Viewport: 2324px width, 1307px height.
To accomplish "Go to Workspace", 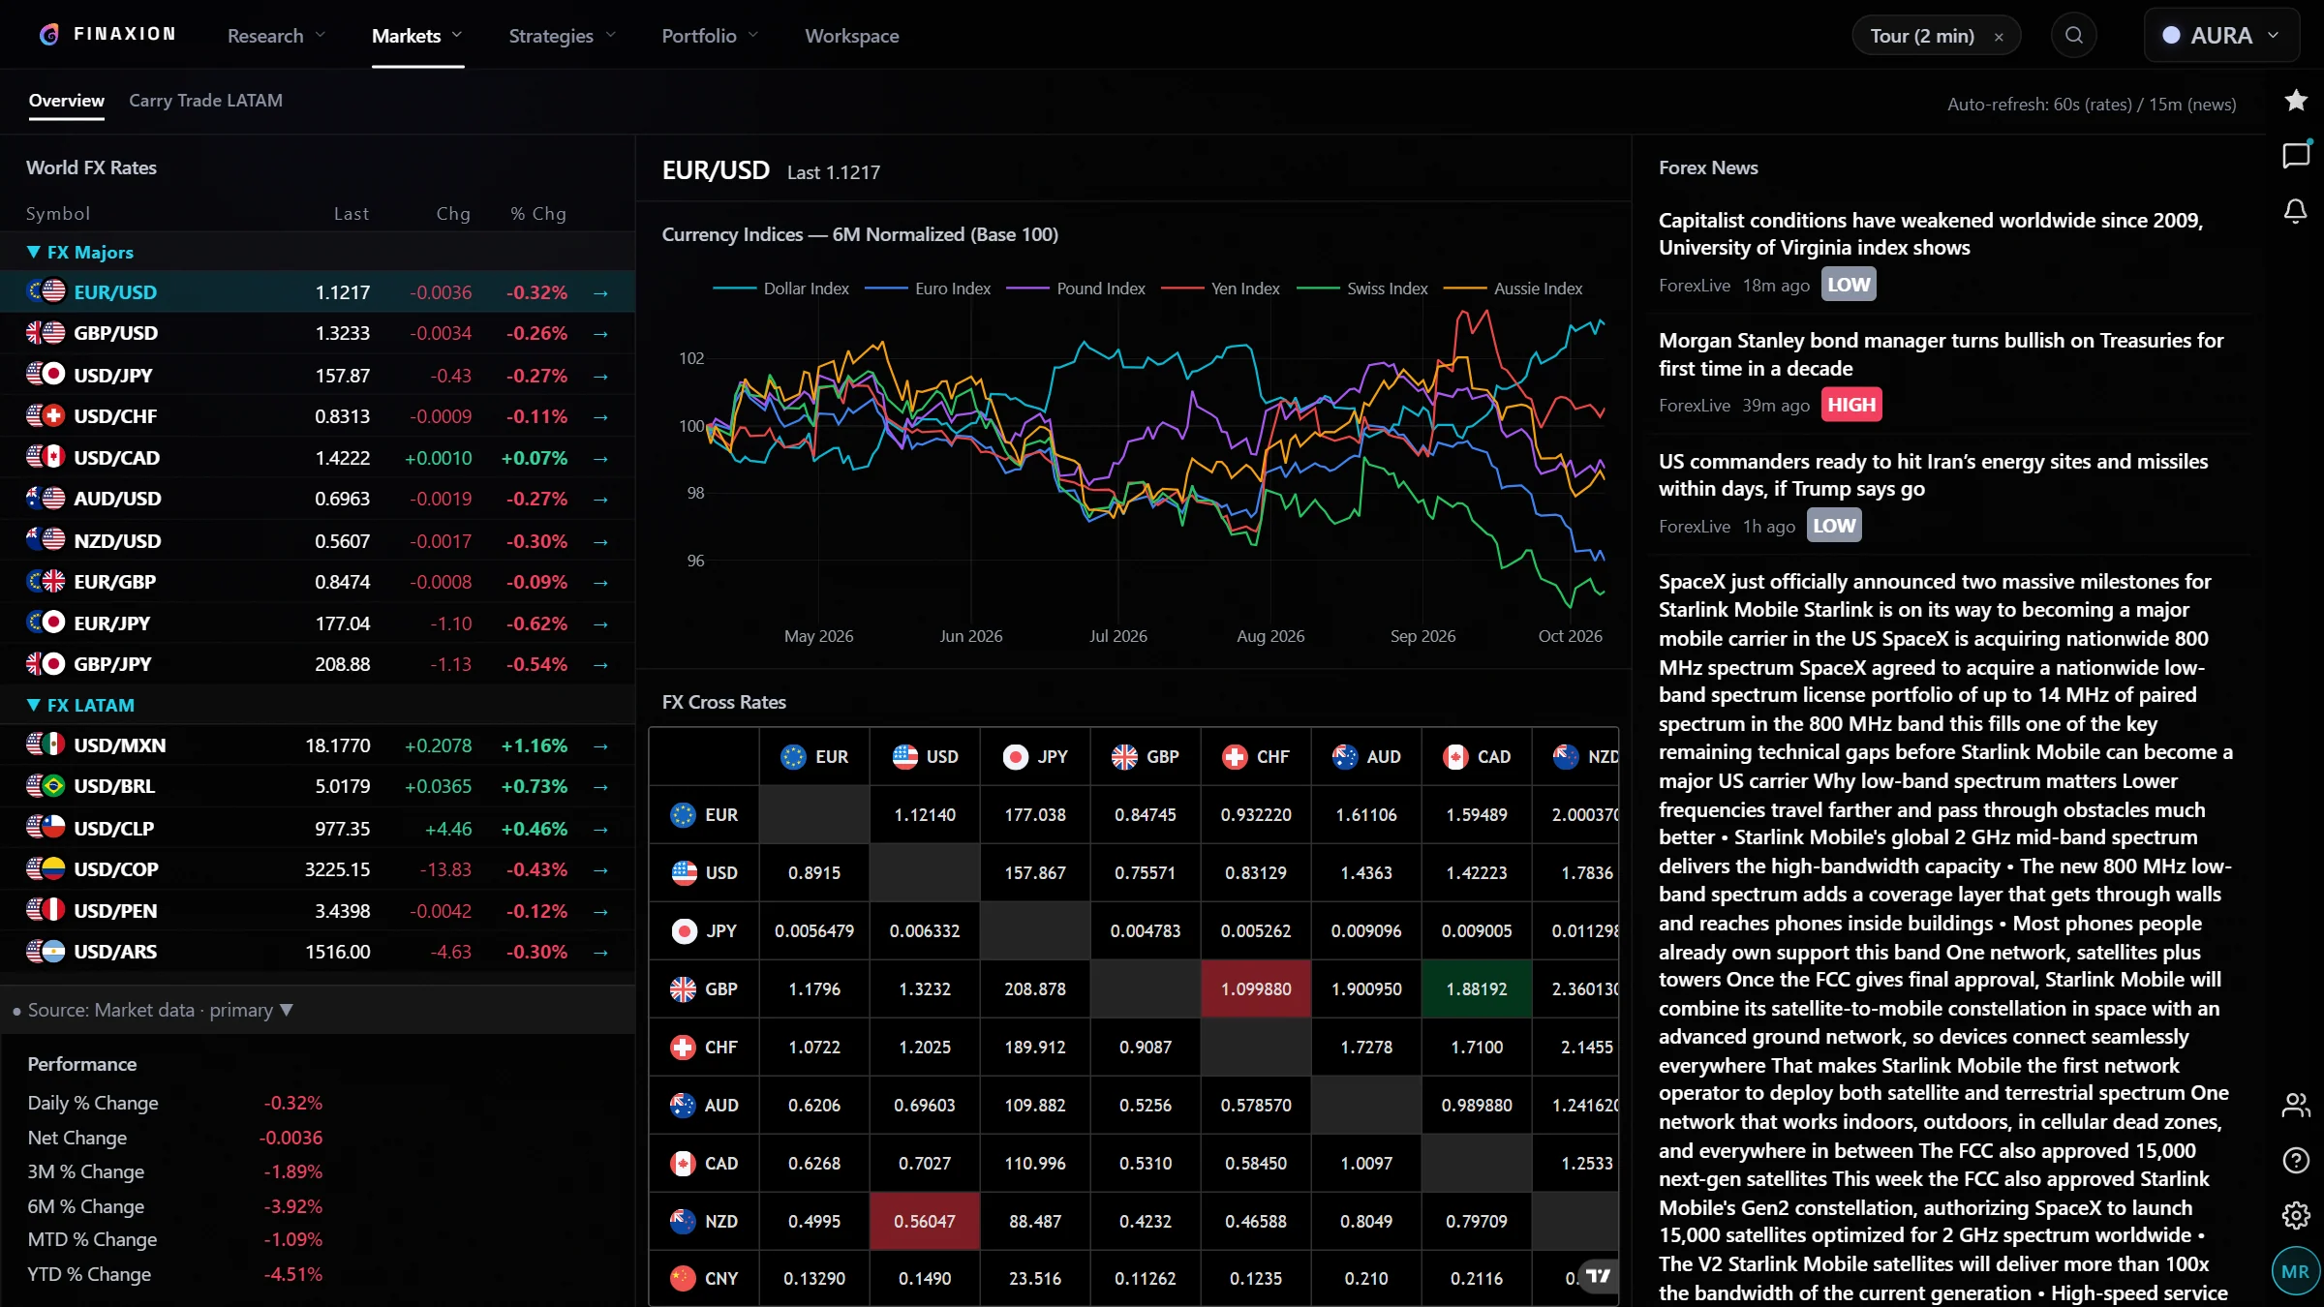I will tap(852, 36).
